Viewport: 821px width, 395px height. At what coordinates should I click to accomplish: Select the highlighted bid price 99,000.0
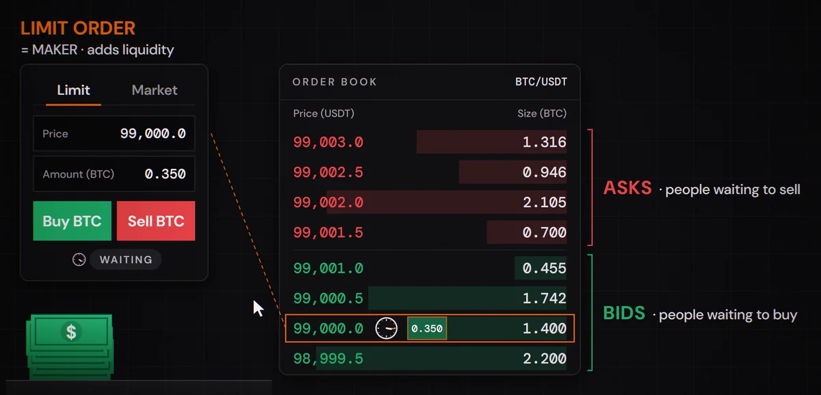(x=328, y=329)
